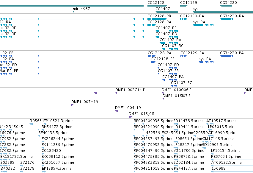Click cDNA RP004479399.5prime
The height and width of the screenshot is (173, 253).
pos(153,157)
